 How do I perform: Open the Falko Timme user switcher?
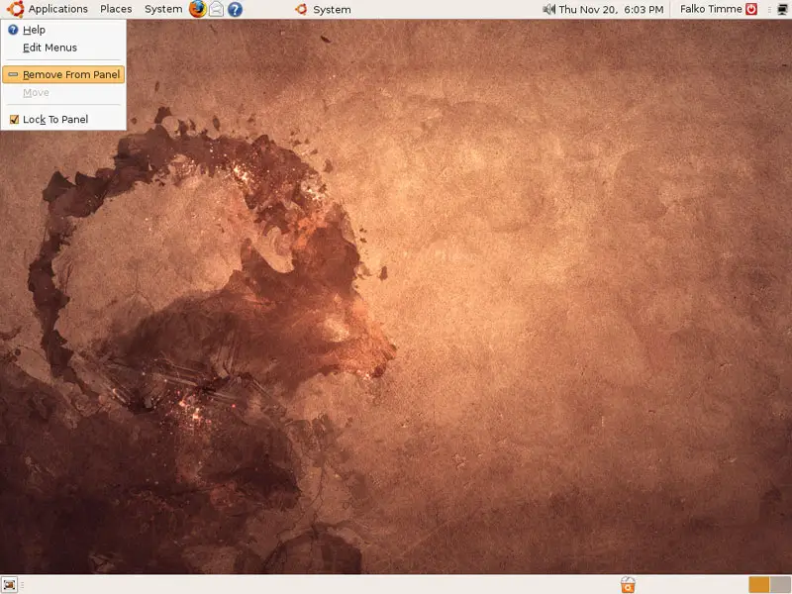[711, 9]
